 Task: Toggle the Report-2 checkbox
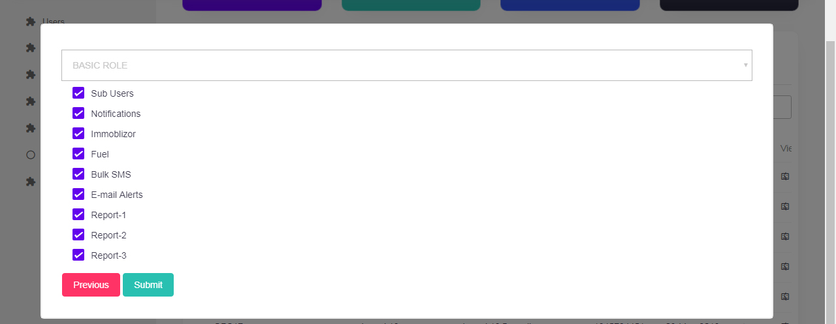[x=78, y=235]
